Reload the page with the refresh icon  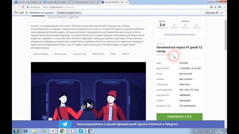tap(23, 7)
